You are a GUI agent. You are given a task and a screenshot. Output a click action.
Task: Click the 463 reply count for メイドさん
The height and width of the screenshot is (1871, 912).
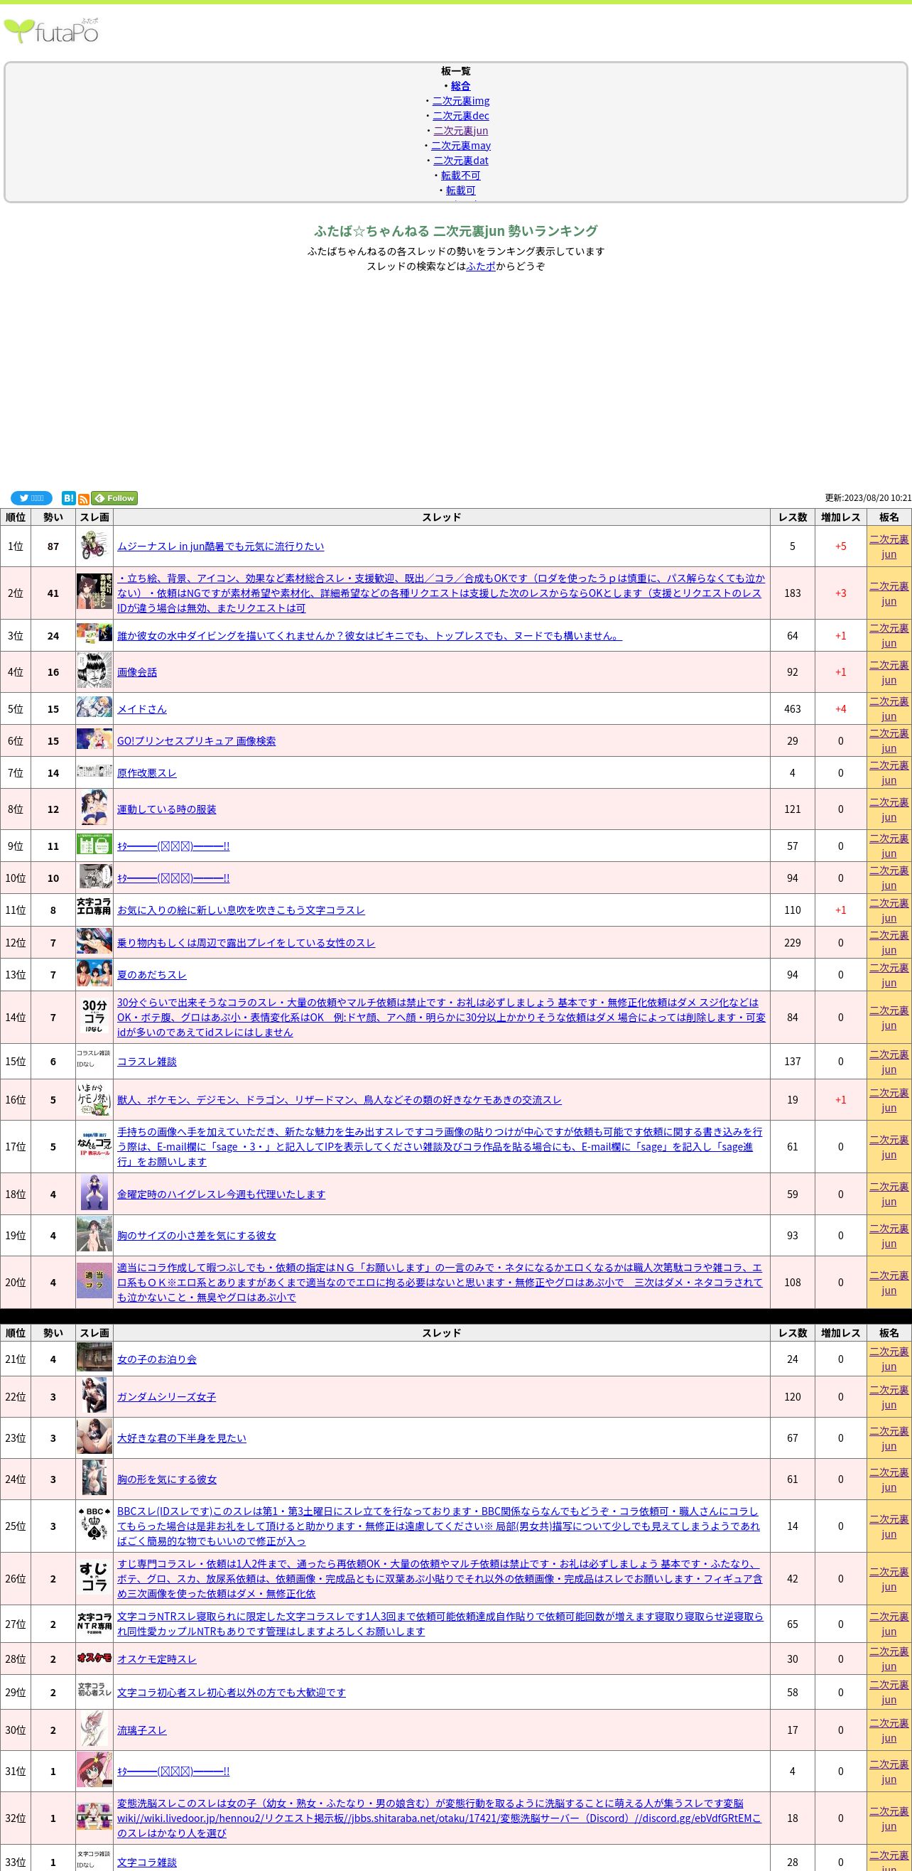click(792, 709)
